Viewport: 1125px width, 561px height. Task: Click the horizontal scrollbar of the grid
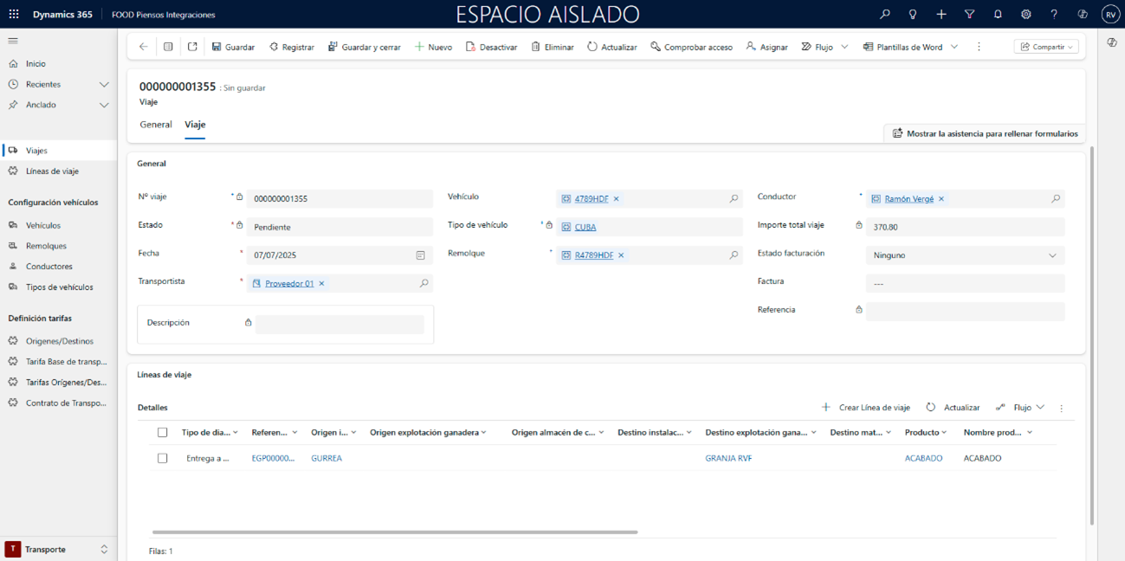394,532
